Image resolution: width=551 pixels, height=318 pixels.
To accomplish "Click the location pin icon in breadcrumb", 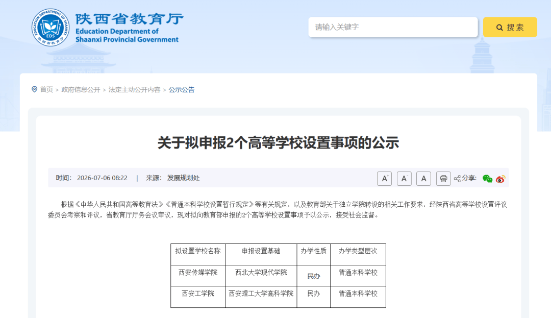I will pyautogui.click(x=35, y=89).
